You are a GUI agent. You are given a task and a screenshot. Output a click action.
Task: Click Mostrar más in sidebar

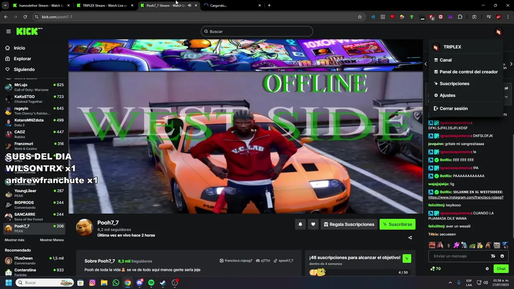(14, 240)
